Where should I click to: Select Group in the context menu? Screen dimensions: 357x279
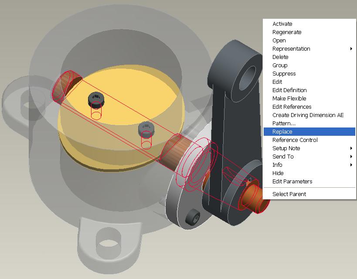(309, 65)
